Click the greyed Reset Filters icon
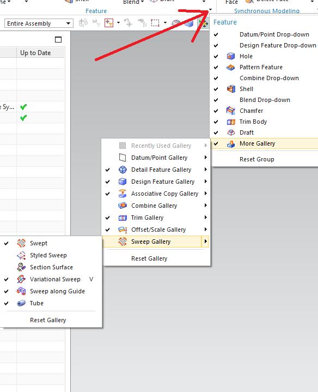This screenshot has width=318, height=392. click(96, 23)
